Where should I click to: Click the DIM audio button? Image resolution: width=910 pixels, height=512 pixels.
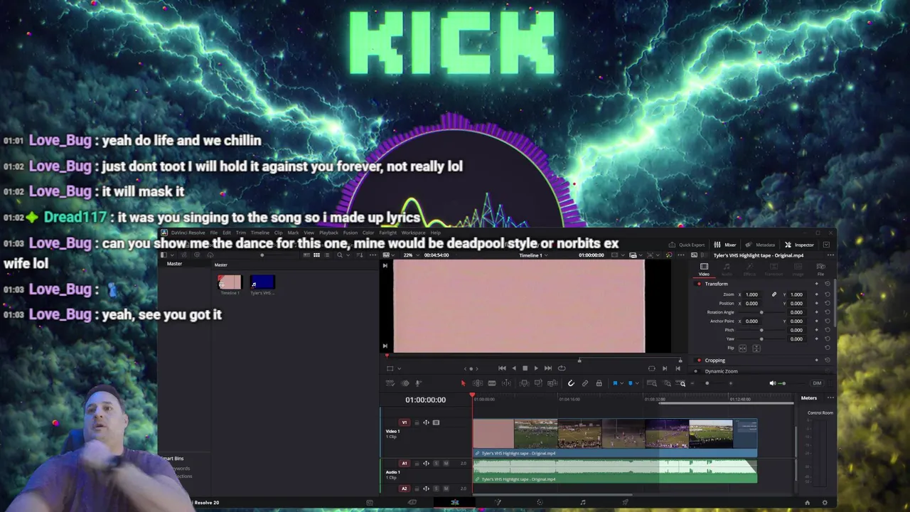817,383
